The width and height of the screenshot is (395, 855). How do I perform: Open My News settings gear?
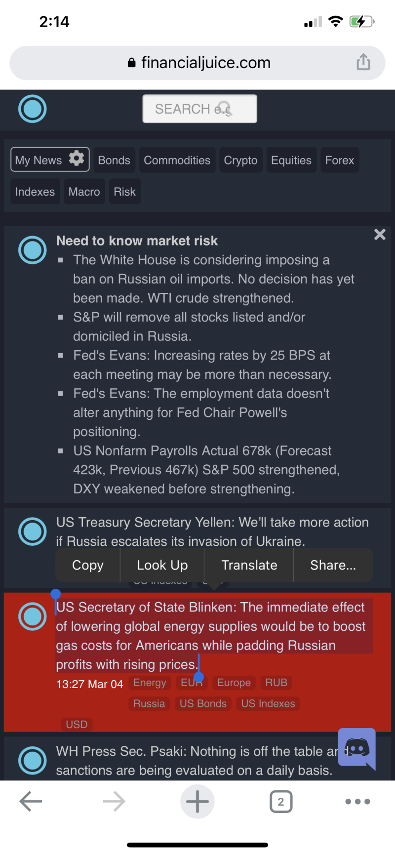tap(77, 159)
